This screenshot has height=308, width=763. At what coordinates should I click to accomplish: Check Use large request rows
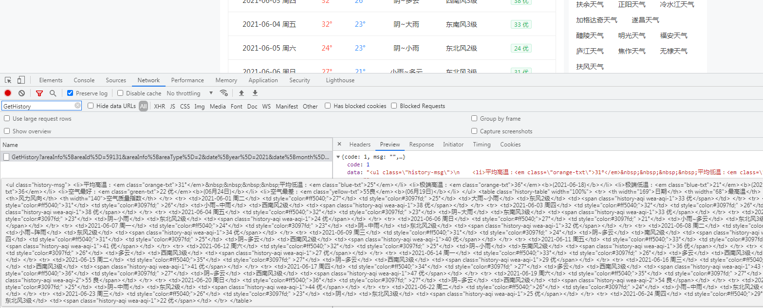pyautogui.click(x=7, y=118)
